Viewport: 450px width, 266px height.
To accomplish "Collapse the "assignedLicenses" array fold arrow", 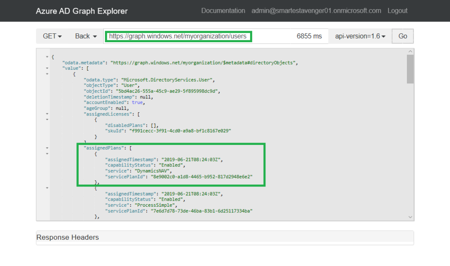I will point(47,114).
